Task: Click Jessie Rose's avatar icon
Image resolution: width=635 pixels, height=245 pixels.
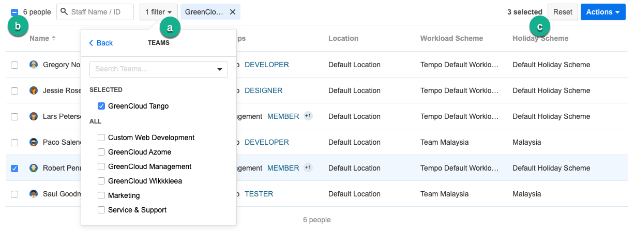Action: pos(34,90)
